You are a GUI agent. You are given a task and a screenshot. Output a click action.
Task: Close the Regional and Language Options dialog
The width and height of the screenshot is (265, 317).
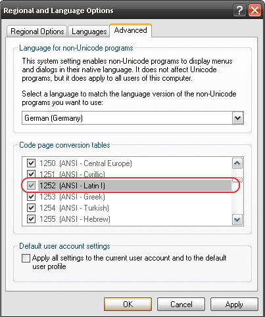pyautogui.click(x=254, y=11)
